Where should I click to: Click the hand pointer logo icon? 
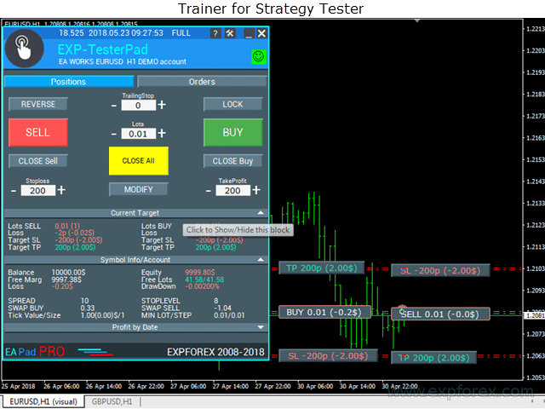click(25, 49)
